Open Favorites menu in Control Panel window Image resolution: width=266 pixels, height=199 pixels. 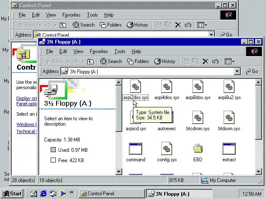pyautogui.click(x=71, y=15)
